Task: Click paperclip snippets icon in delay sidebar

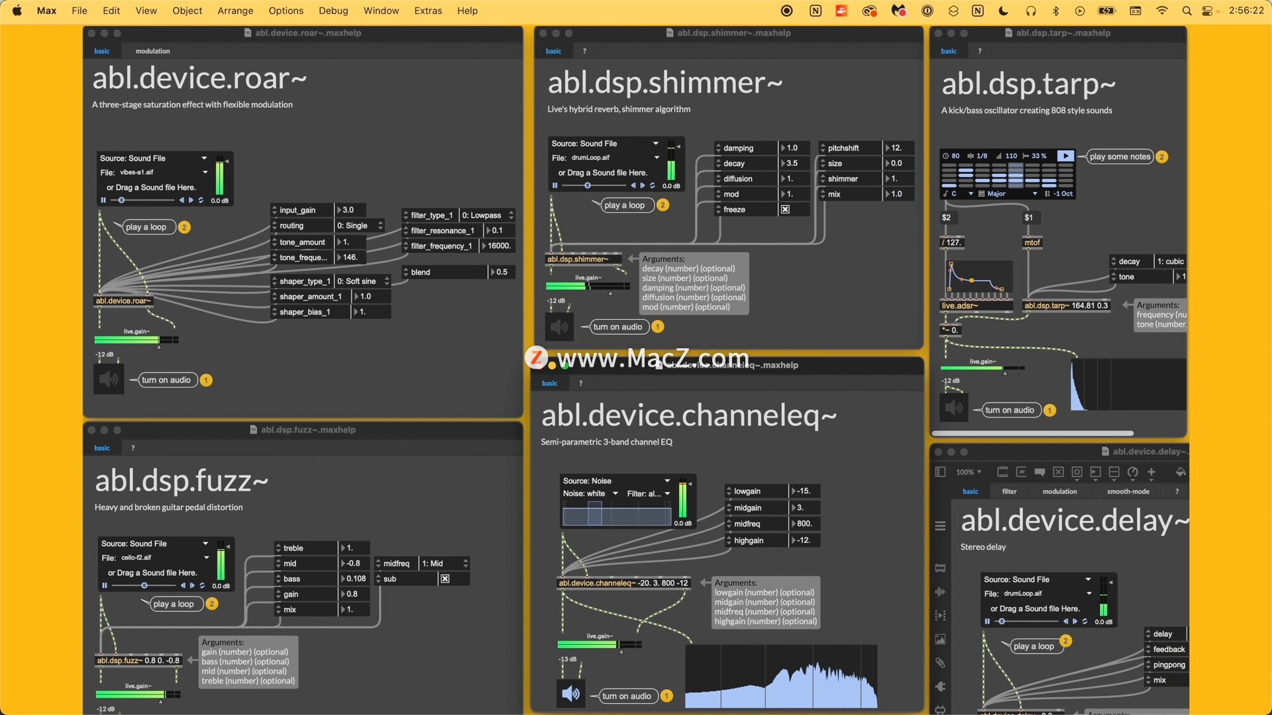Action: pyautogui.click(x=940, y=663)
